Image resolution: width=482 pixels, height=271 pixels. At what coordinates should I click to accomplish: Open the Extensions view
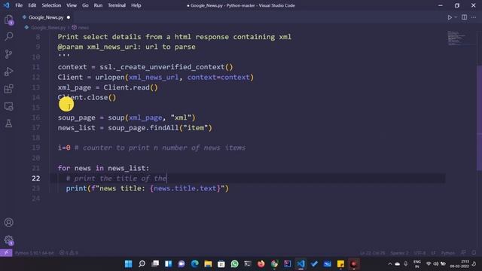pos(8,89)
